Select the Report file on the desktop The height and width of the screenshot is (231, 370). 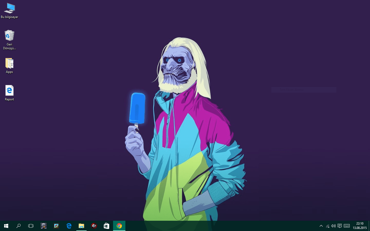[10, 93]
